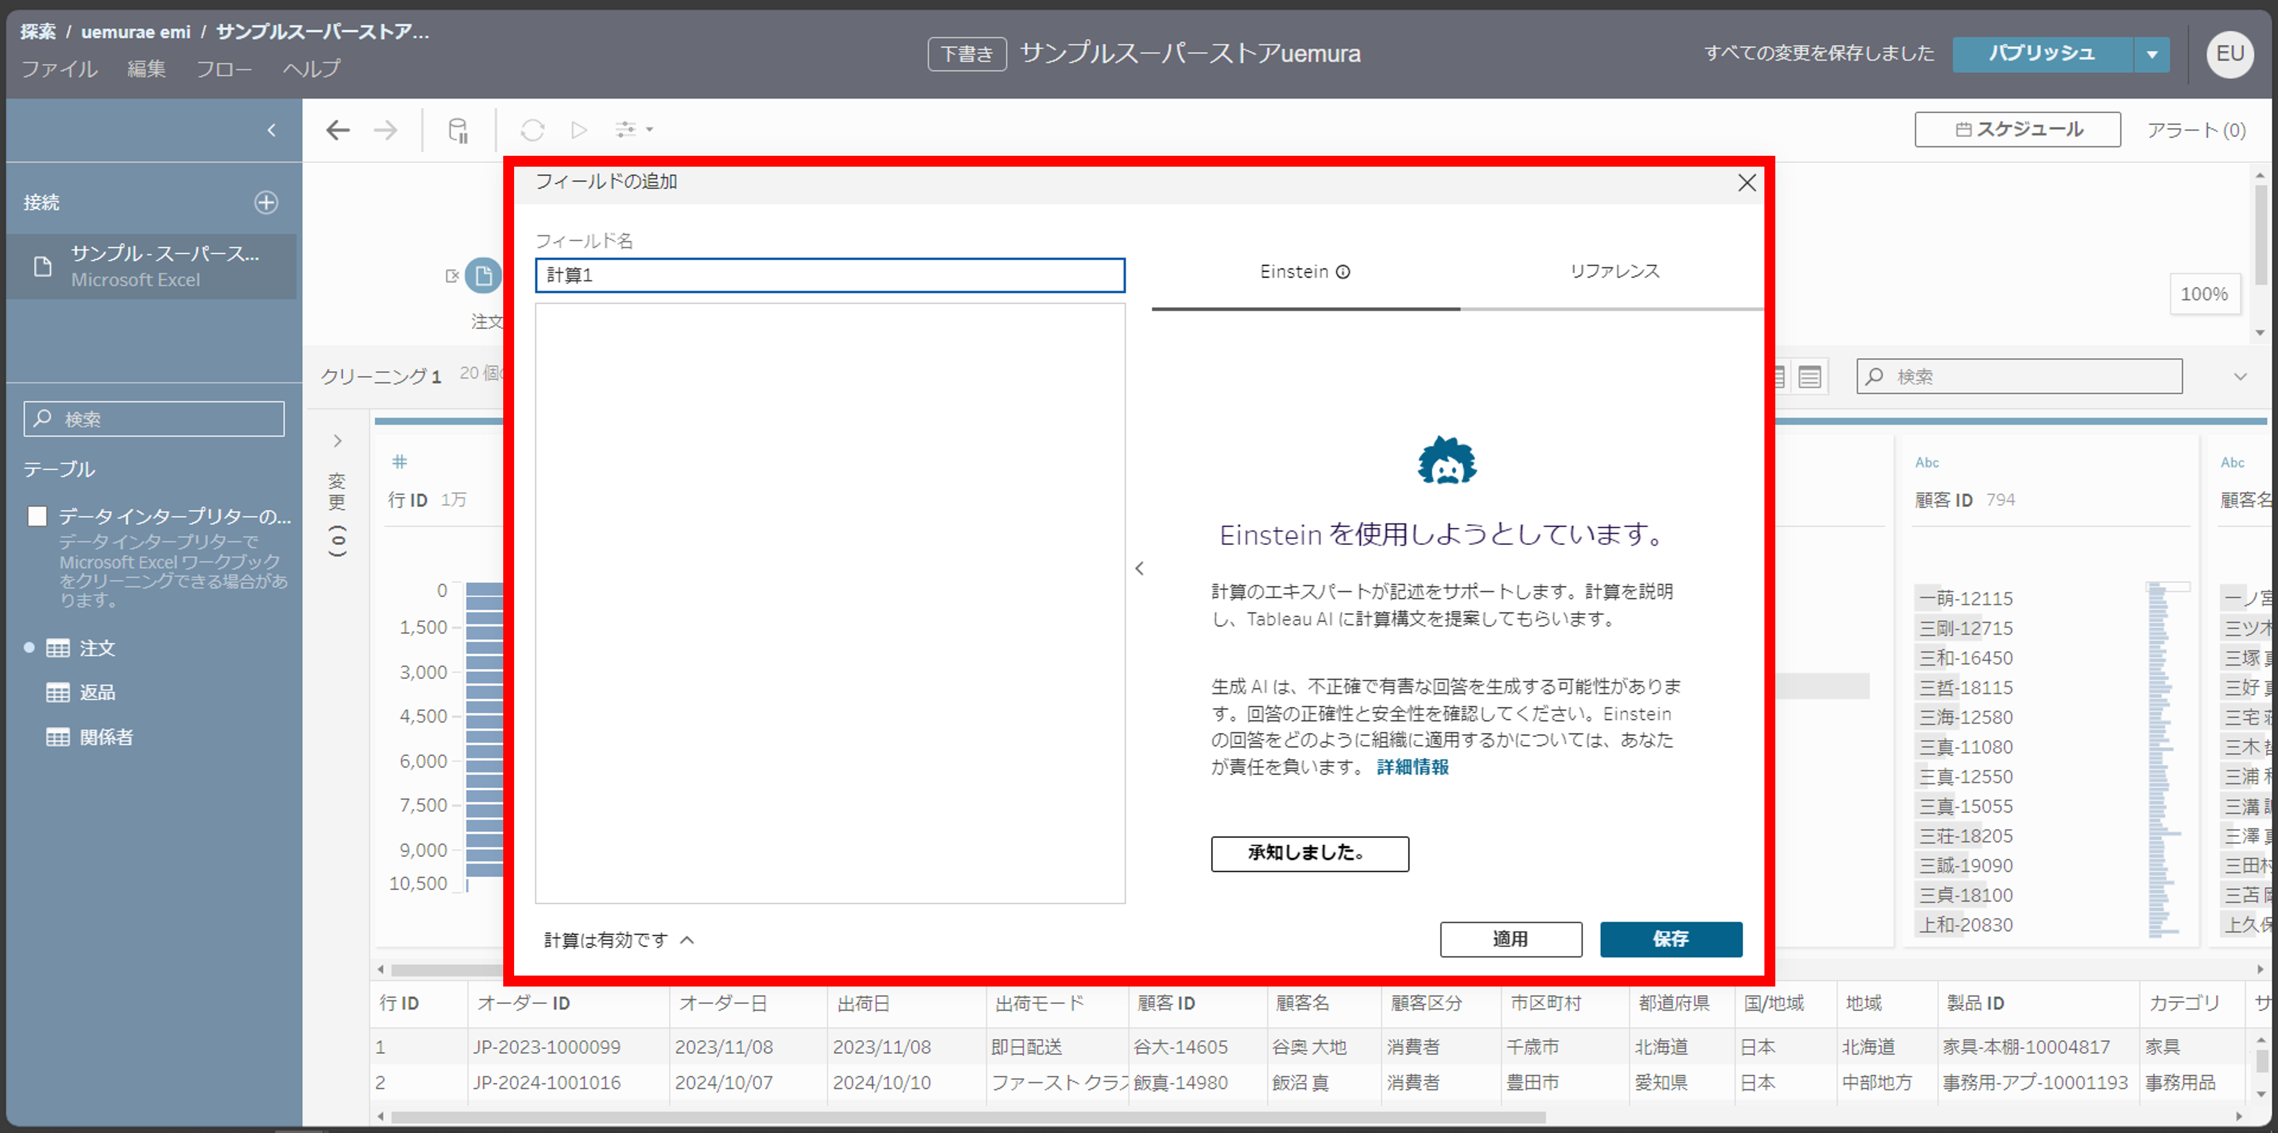Click the オーダー ID column header
Screen dimensions: 2278x1133
(523, 1004)
